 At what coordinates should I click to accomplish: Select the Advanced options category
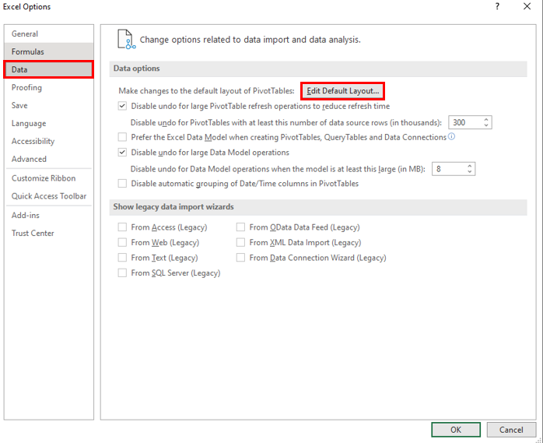pos(29,159)
